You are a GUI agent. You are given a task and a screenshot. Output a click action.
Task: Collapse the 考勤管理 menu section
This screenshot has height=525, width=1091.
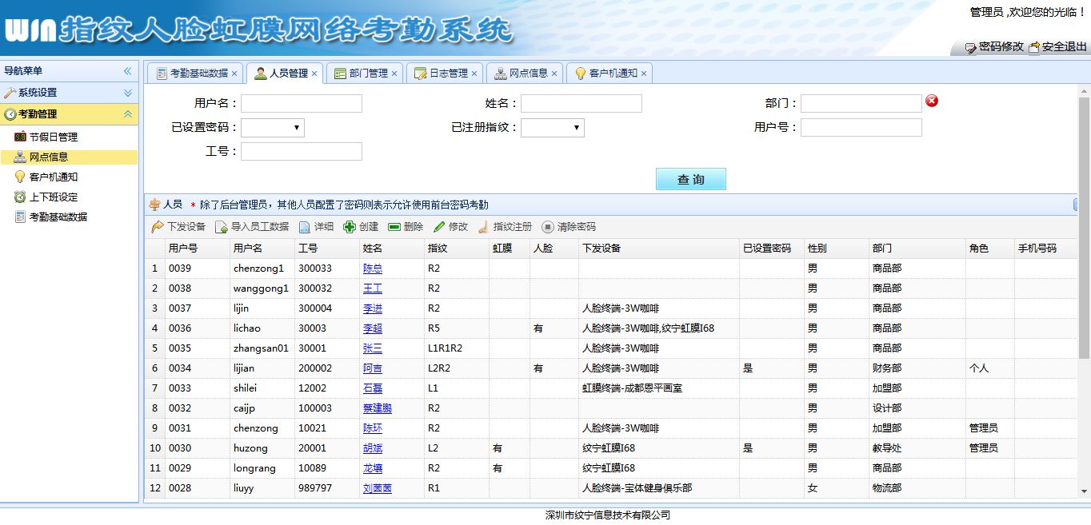127,114
